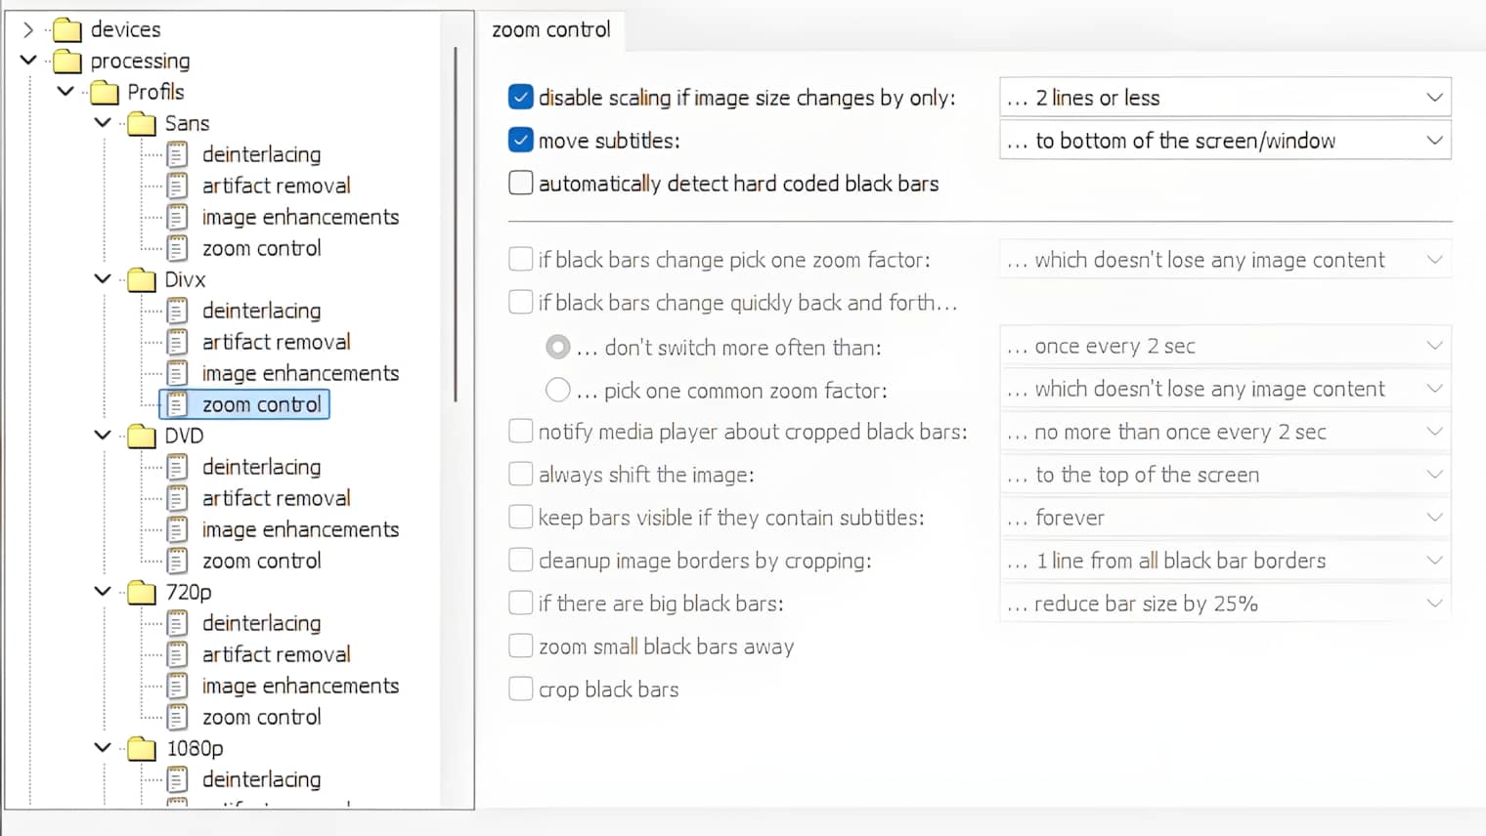Uncheck the move subtitles checkbox
This screenshot has width=1486, height=836.
pyautogui.click(x=521, y=141)
